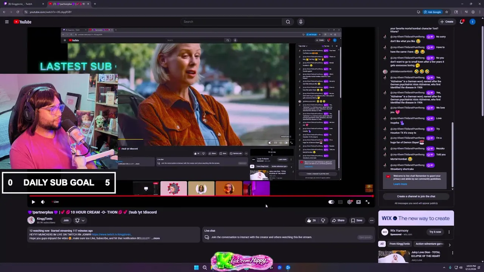Open more actions three-dot menu below video
484x272 pixels.
(372, 220)
